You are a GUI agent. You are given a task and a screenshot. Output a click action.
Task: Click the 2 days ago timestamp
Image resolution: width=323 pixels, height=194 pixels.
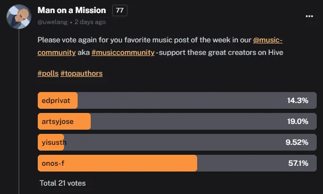(x=90, y=22)
